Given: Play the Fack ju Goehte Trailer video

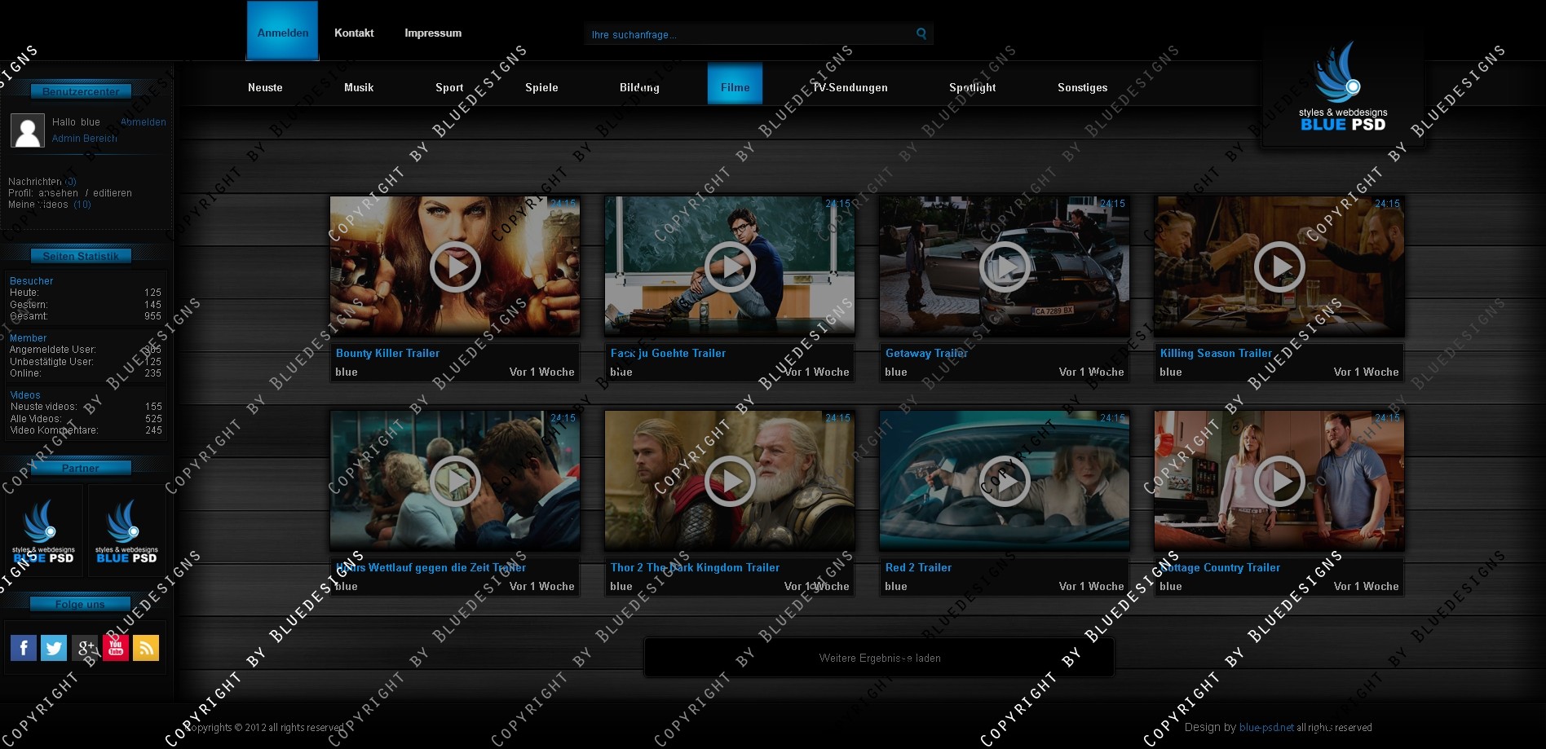Looking at the screenshot, I should 730,267.
